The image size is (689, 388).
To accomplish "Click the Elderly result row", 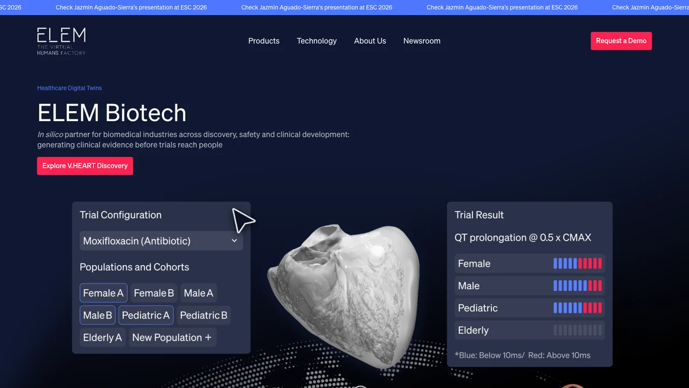I will [530, 330].
